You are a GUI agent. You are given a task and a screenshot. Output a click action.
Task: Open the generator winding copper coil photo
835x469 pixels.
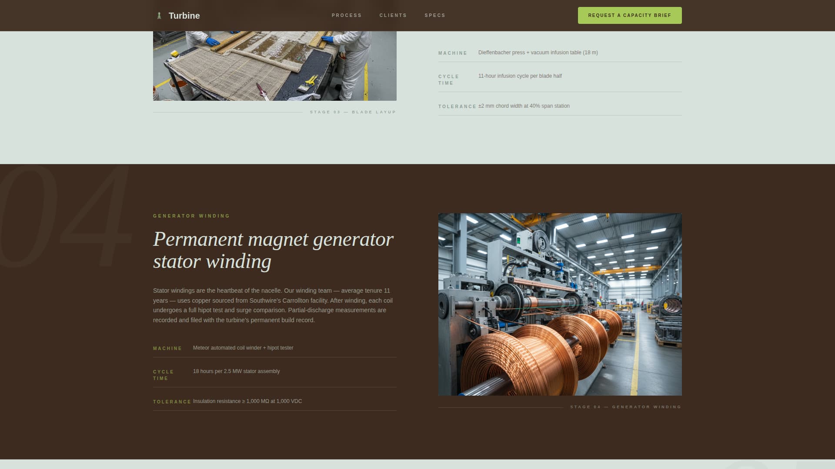point(560,304)
